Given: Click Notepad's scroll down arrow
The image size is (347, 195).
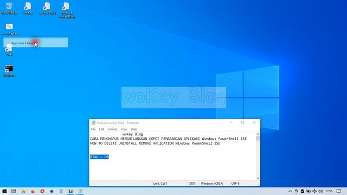Looking at the screenshot, I should (258, 178).
